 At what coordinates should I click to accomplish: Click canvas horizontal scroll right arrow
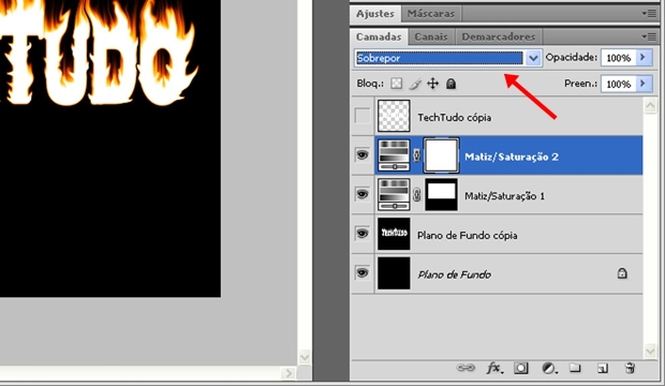pyautogui.click(x=289, y=373)
